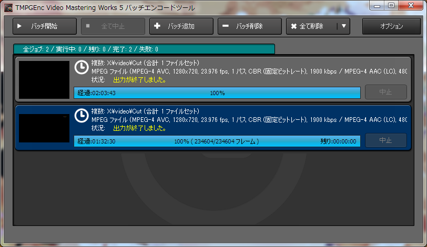The height and width of the screenshot is (247, 427).
Task: Click the clock icon of the first job
Action: click(x=82, y=67)
